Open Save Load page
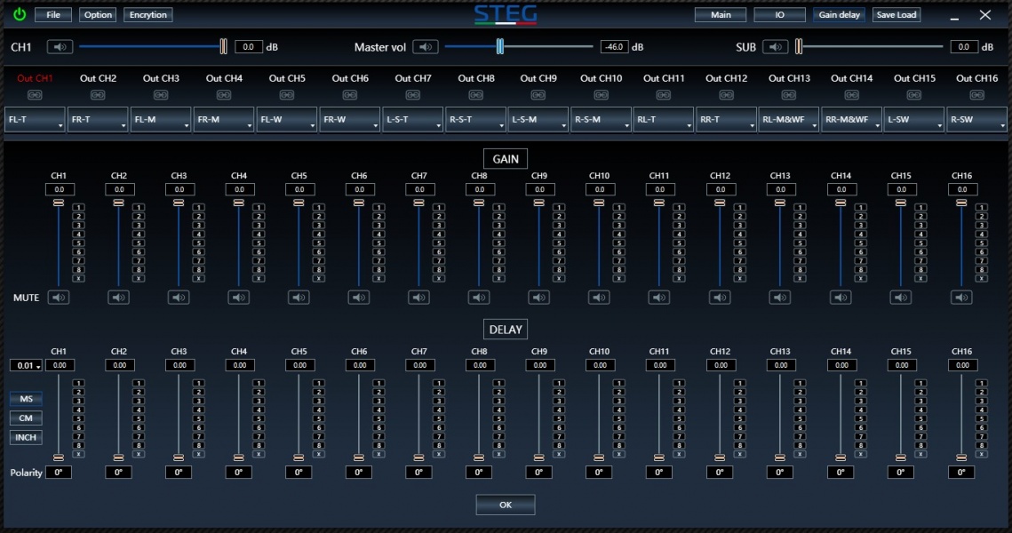The height and width of the screenshot is (533, 1012). pyautogui.click(x=896, y=14)
